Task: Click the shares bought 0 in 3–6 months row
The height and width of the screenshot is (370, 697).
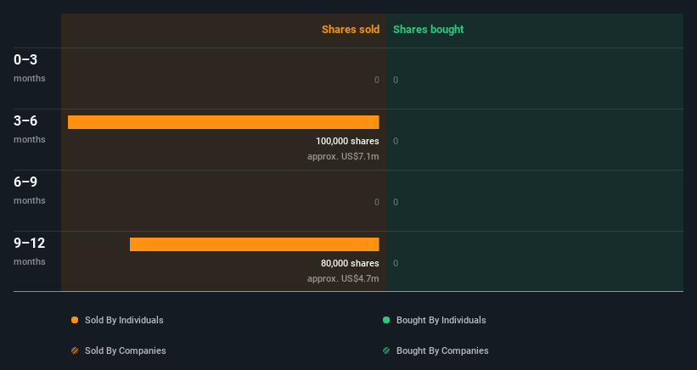Action: [396, 141]
